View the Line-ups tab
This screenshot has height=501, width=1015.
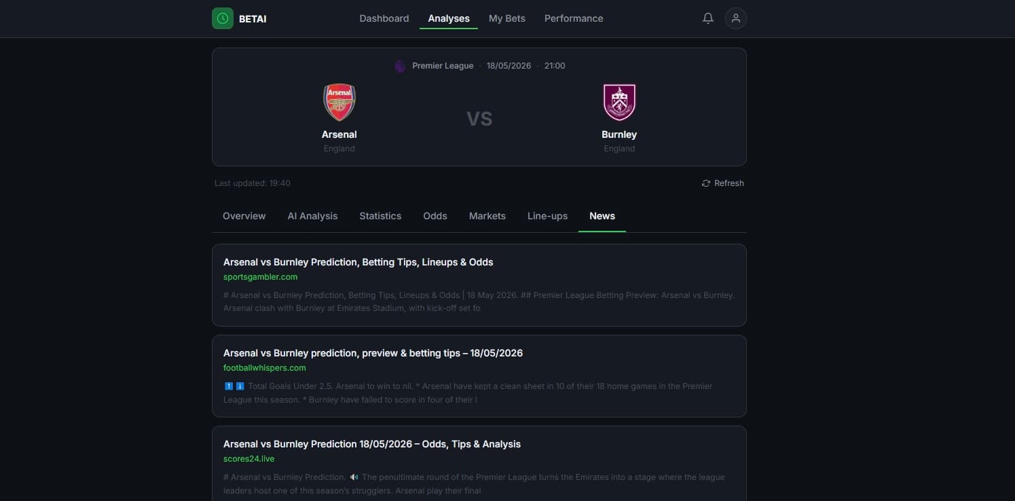coord(547,216)
